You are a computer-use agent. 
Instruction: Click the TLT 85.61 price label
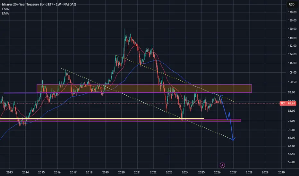(x=288, y=103)
